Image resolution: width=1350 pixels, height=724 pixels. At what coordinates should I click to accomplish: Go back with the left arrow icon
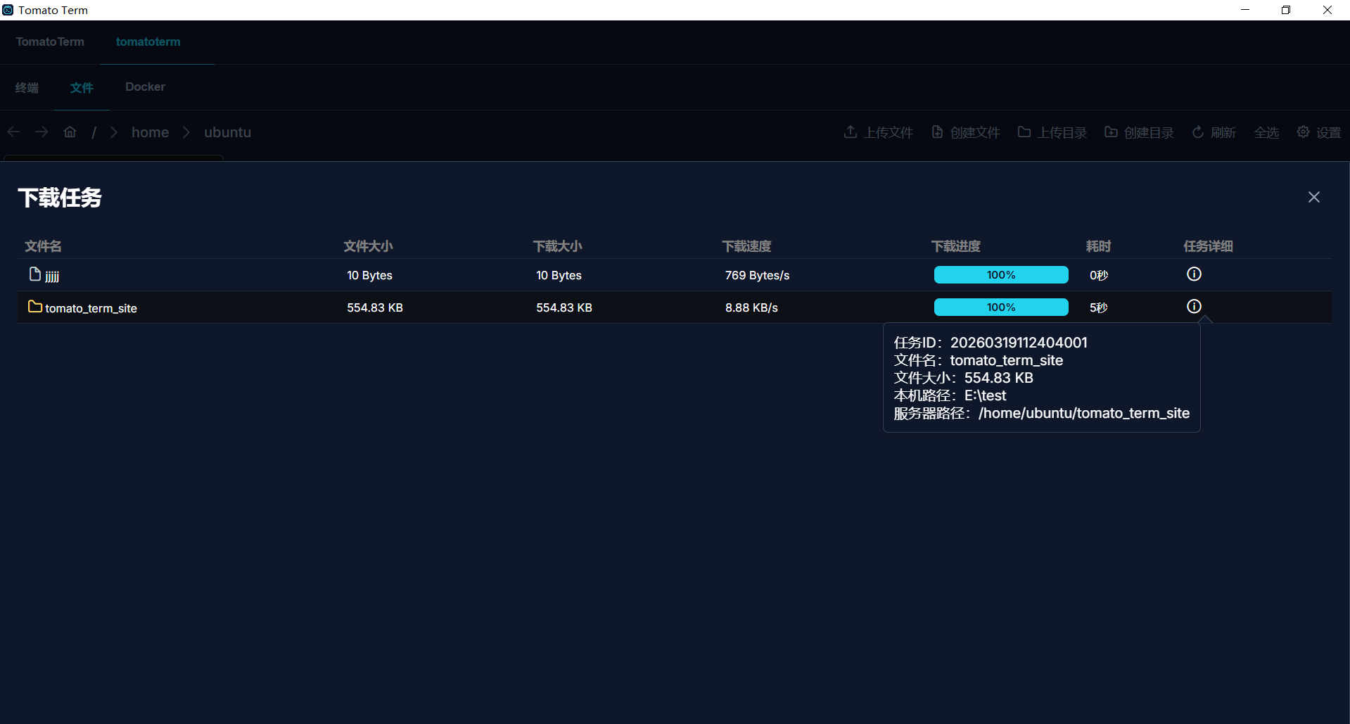(x=13, y=132)
